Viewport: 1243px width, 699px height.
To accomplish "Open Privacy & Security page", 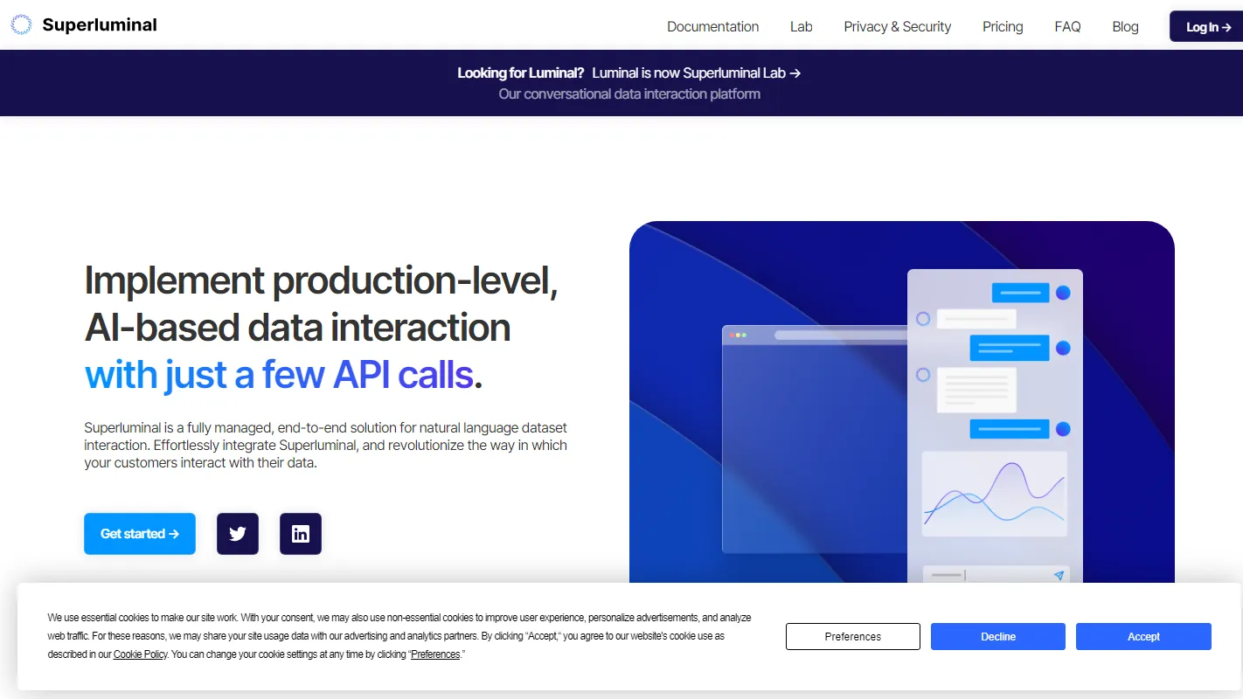I will click(x=897, y=26).
